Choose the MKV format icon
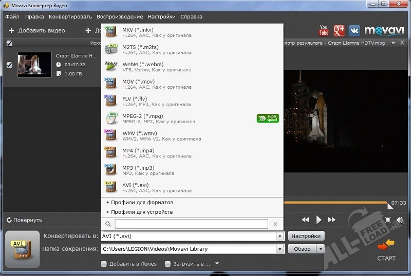 (x=111, y=32)
